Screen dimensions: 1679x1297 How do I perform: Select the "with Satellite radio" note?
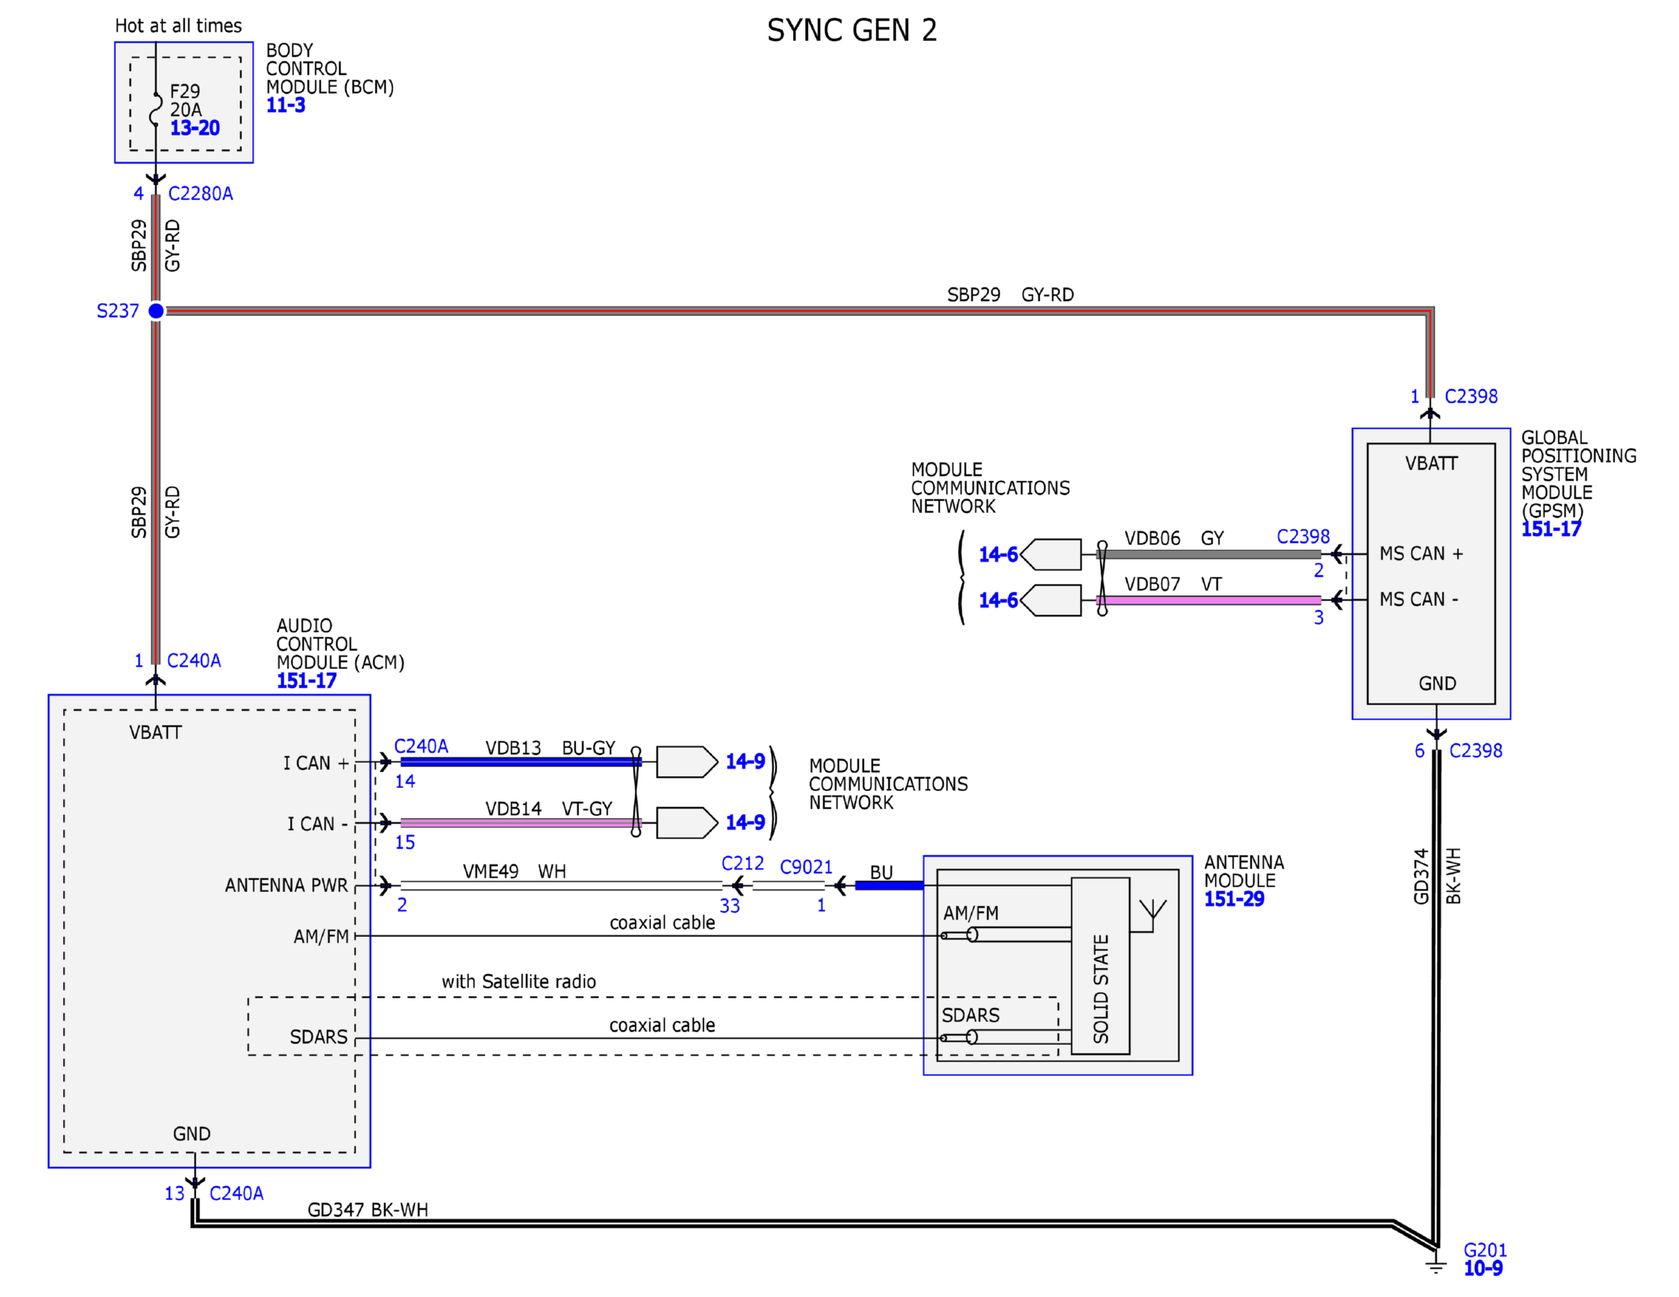tap(518, 982)
